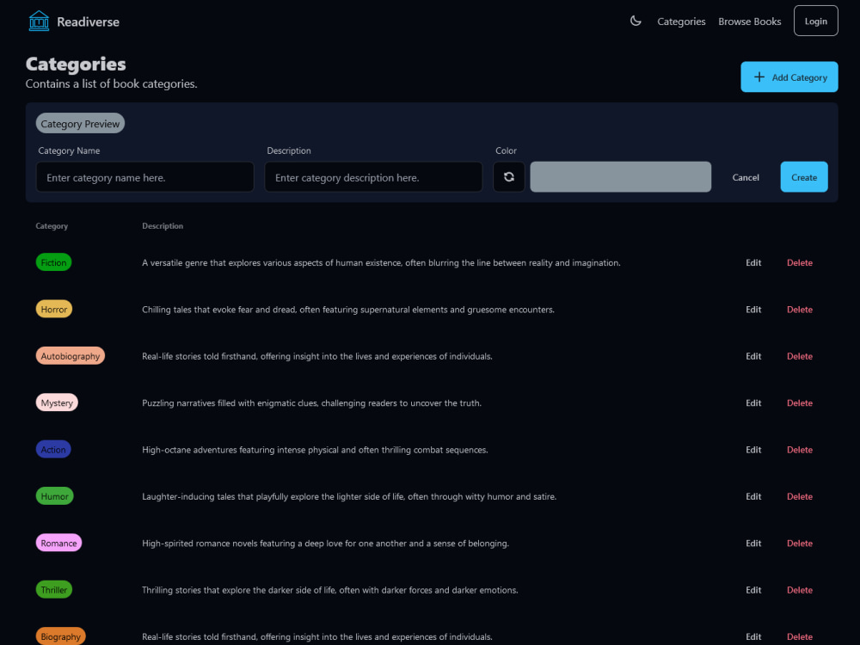Screen dimensions: 860x645
Task: Click the plus icon inside Add Category
Action: tap(759, 77)
